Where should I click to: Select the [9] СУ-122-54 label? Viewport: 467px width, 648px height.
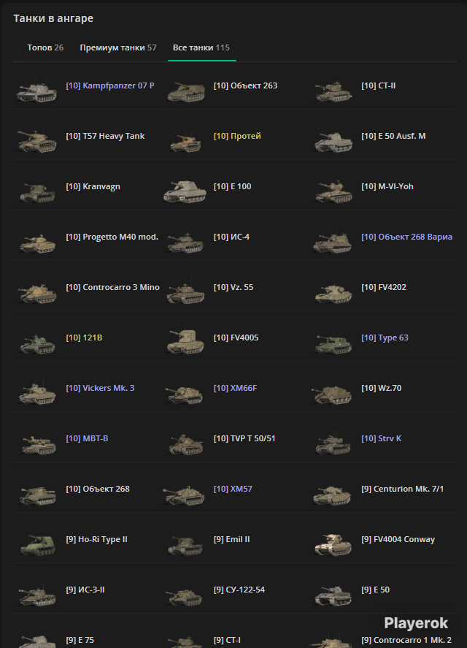coord(239,590)
